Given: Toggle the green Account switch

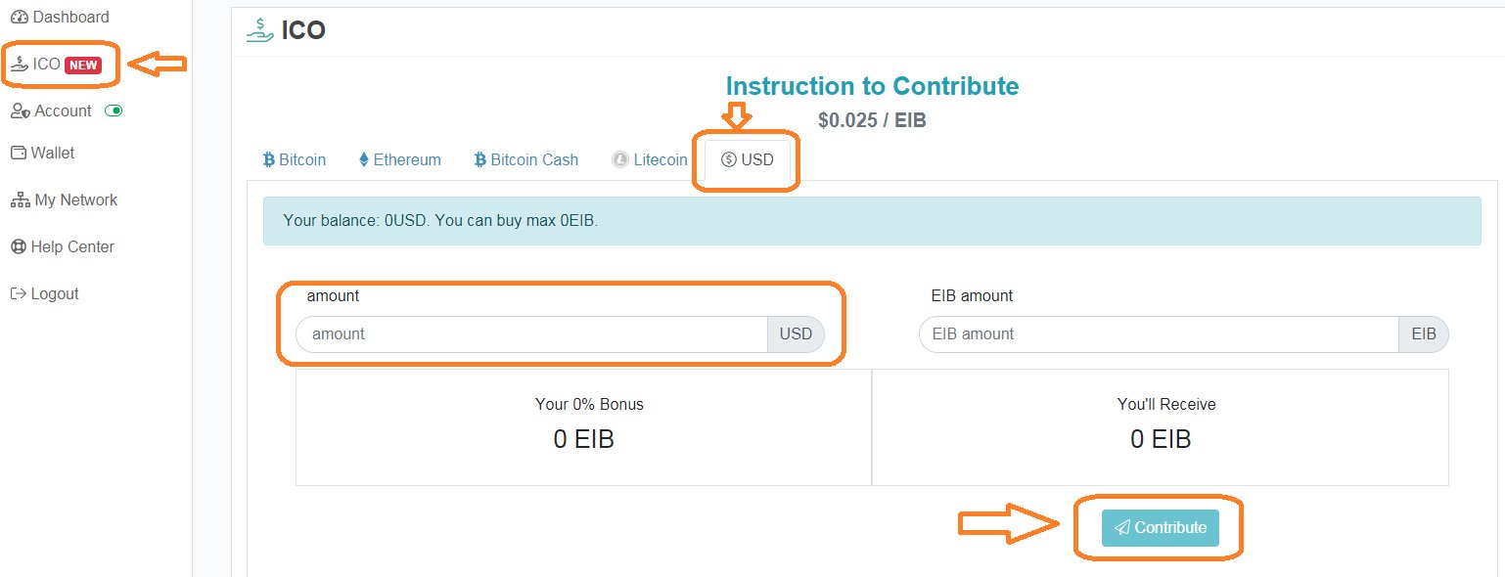Looking at the screenshot, I should [x=114, y=111].
